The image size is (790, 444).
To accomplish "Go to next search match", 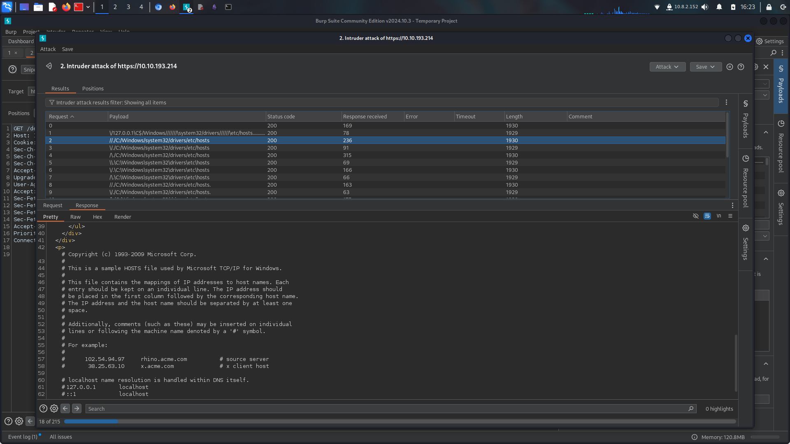I will [x=77, y=408].
